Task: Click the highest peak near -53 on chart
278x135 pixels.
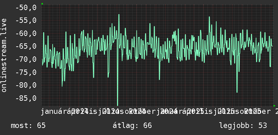Action: tap(119, 15)
